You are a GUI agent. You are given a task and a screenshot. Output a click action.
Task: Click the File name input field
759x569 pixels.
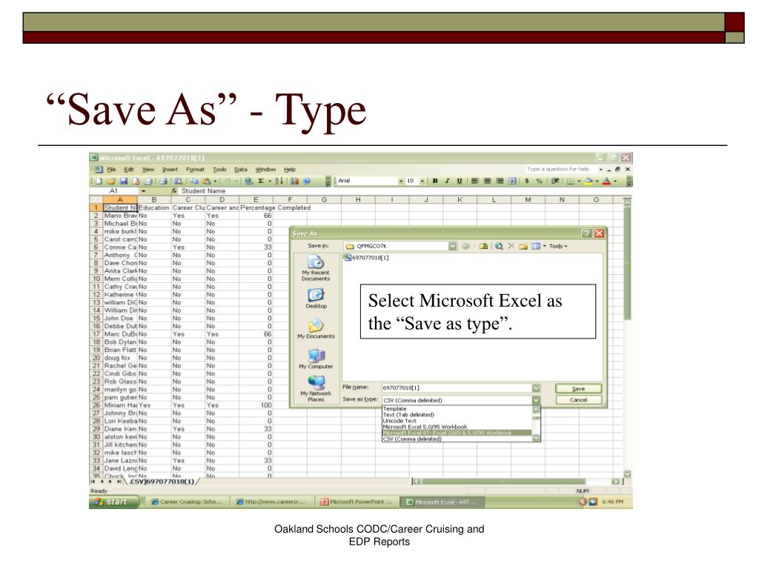click(457, 388)
